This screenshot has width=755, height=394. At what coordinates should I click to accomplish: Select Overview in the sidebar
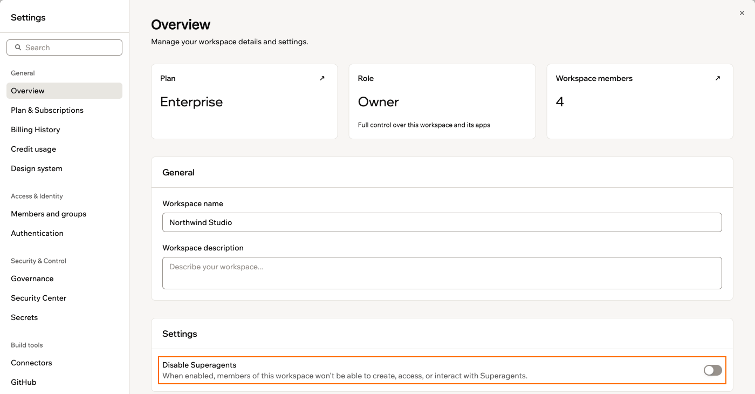click(x=64, y=91)
